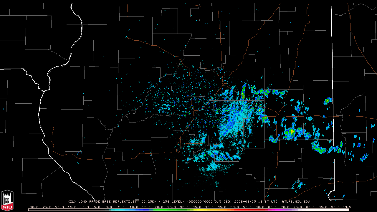
Task: Click the "KILX LONG RANGE BASE REFLECTIVITY" title text
Action: pyautogui.click(x=103, y=202)
